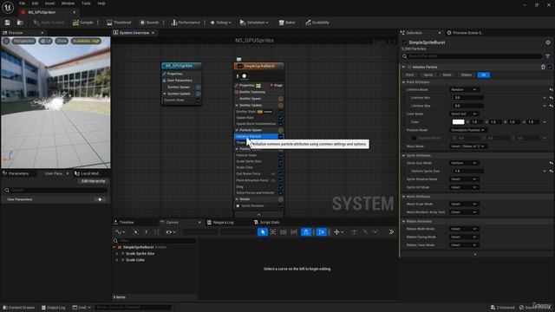This screenshot has width=555, height=312.
Task: Add a renderer with Render plus icon
Action: [x=280, y=199]
